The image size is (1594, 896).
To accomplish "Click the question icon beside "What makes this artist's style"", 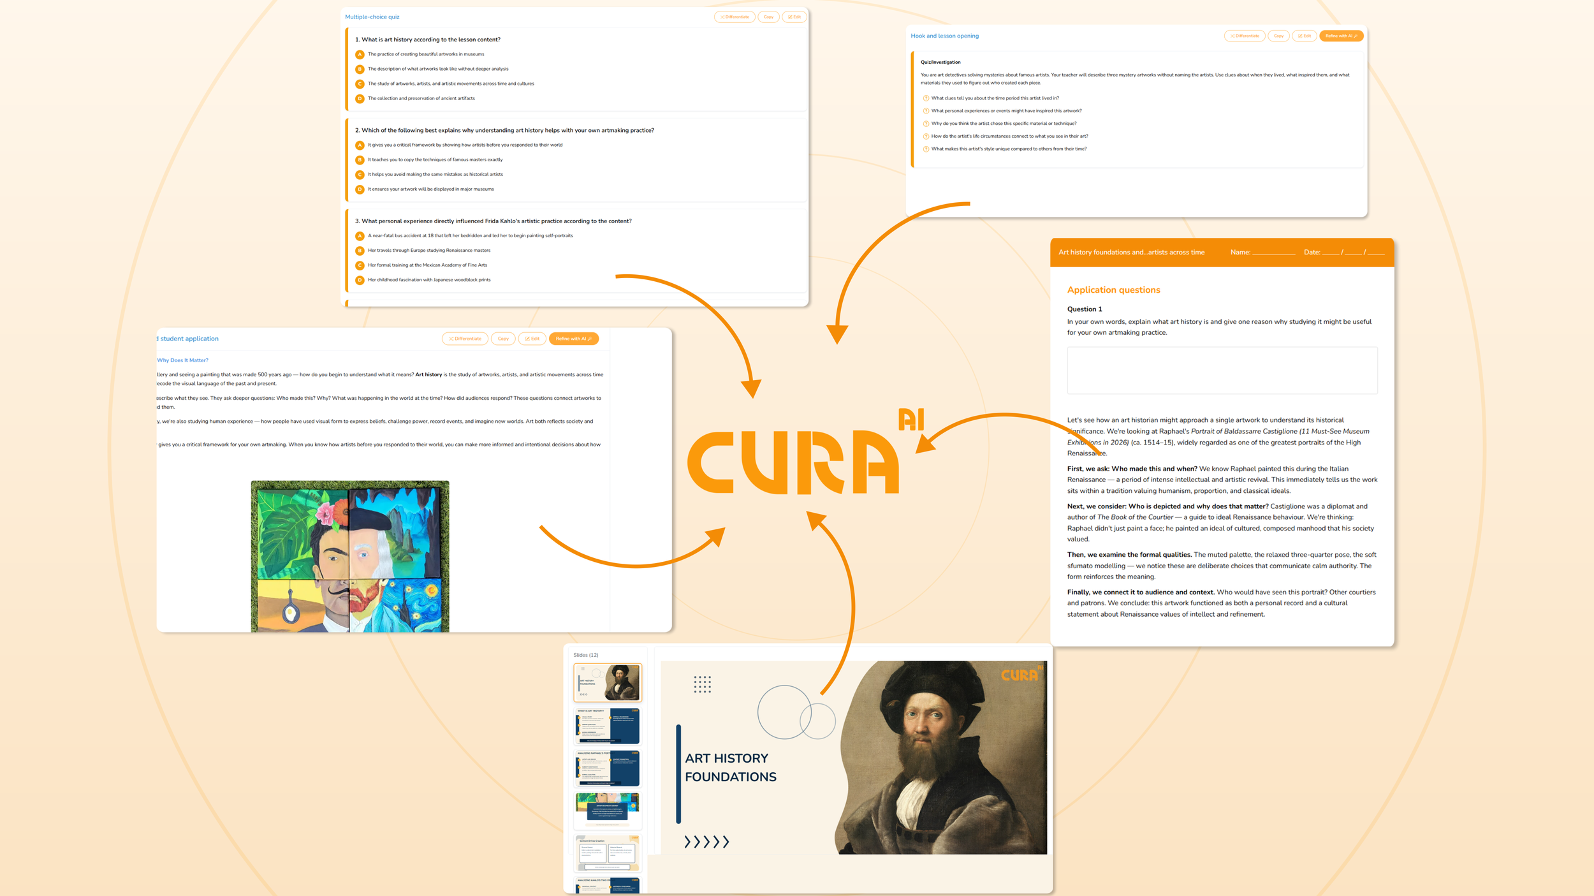I will click(x=926, y=149).
